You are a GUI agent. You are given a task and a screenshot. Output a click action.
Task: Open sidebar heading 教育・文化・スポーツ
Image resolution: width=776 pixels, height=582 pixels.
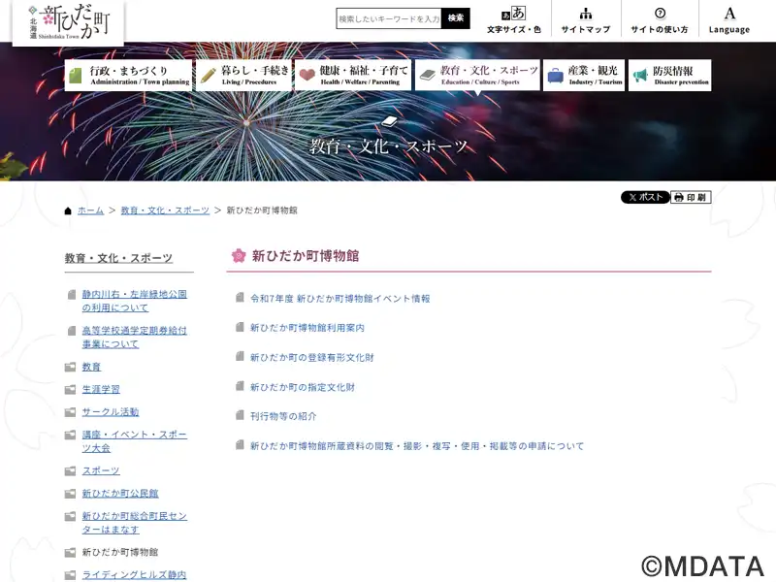pyautogui.click(x=118, y=258)
